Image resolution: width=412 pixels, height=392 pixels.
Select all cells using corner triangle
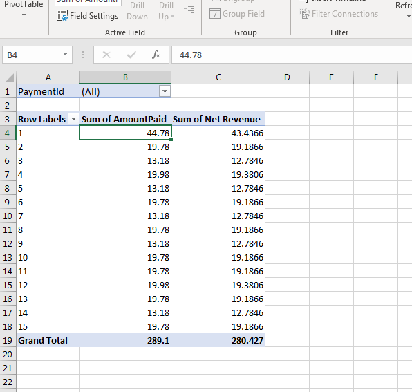(10, 77)
